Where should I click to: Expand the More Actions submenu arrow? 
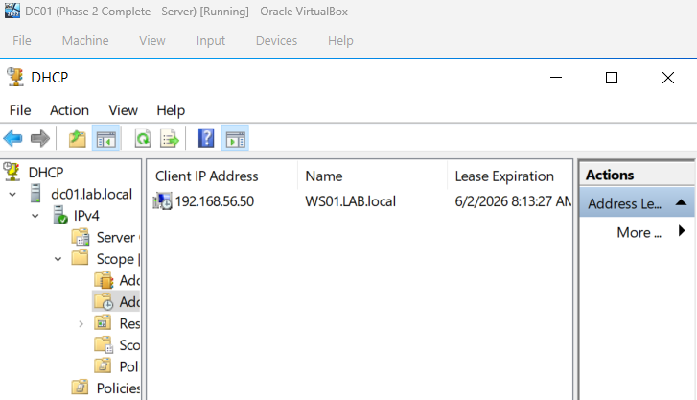point(682,231)
